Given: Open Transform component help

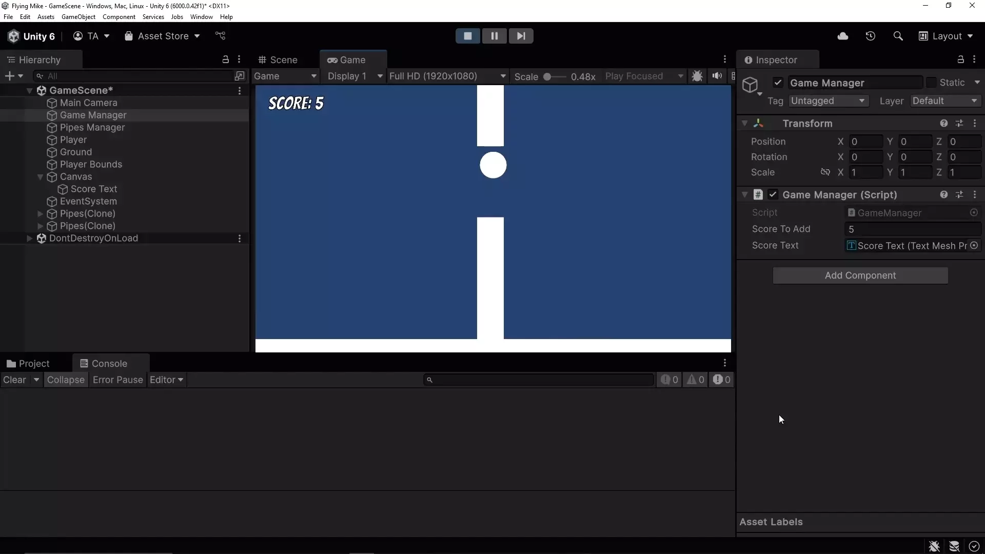Looking at the screenshot, I should click(x=944, y=123).
